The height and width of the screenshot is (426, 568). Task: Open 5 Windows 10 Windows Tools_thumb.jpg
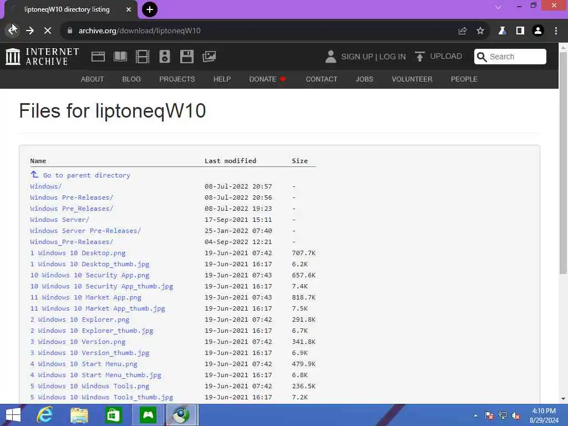(x=102, y=397)
